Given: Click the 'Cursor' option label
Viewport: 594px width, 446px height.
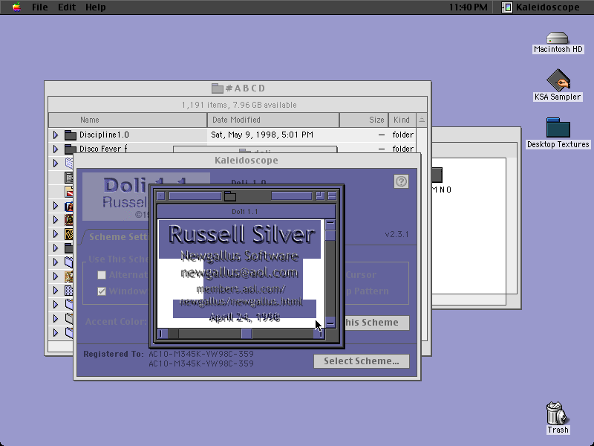Looking at the screenshot, I should pos(361,275).
